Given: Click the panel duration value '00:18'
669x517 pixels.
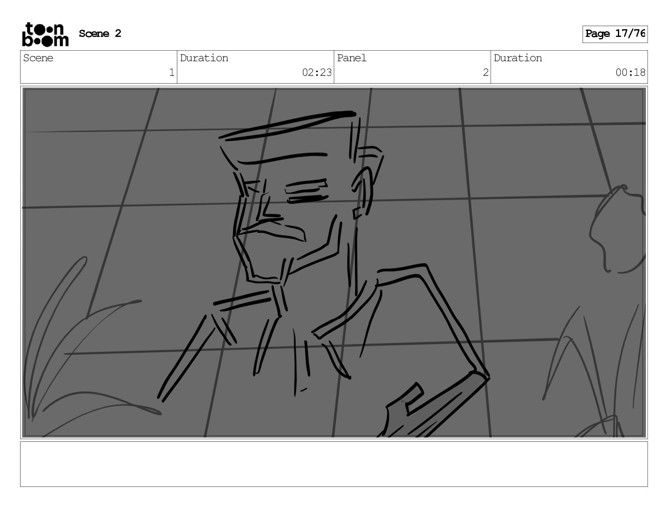Looking at the screenshot, I should click(x=630, y=73).
